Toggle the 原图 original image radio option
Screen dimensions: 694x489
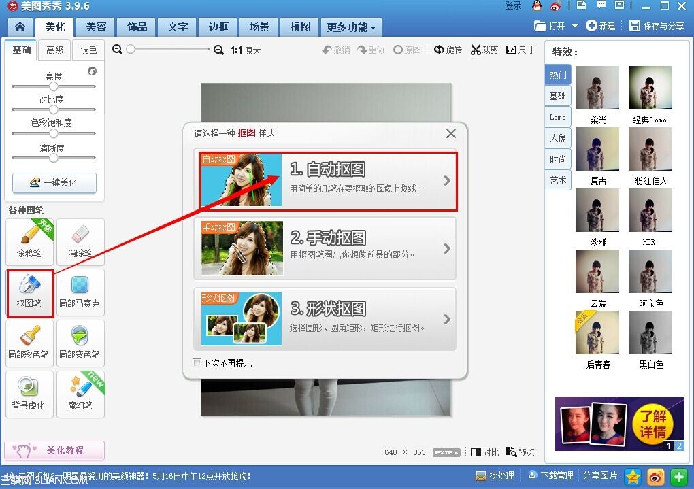click(407, 50)
